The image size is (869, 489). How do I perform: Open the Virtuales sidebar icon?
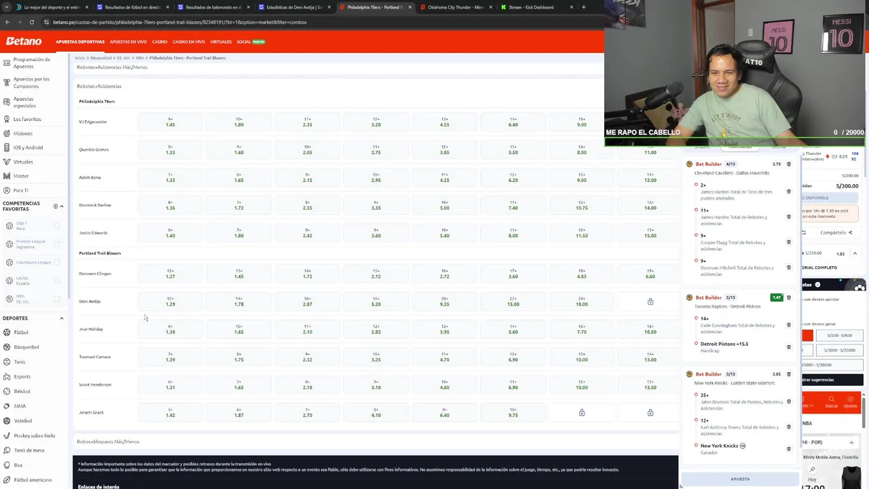click(x=7, y=162)
